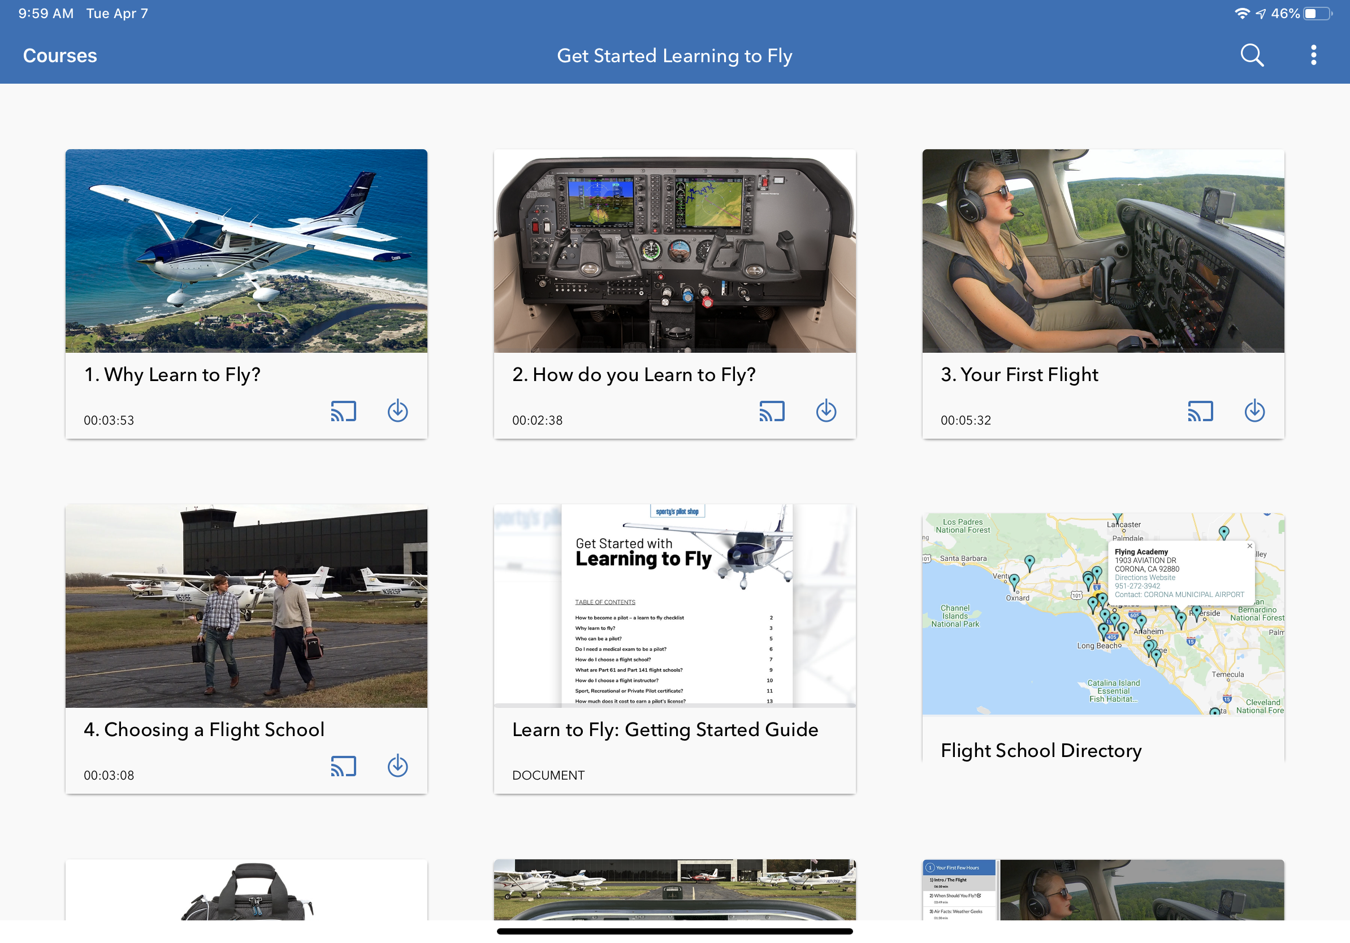This screenshot has height=943, width=1350.
Task: Open 'Learn to Fly: Getting Started Guide' title
Action: tap(665, 730)
